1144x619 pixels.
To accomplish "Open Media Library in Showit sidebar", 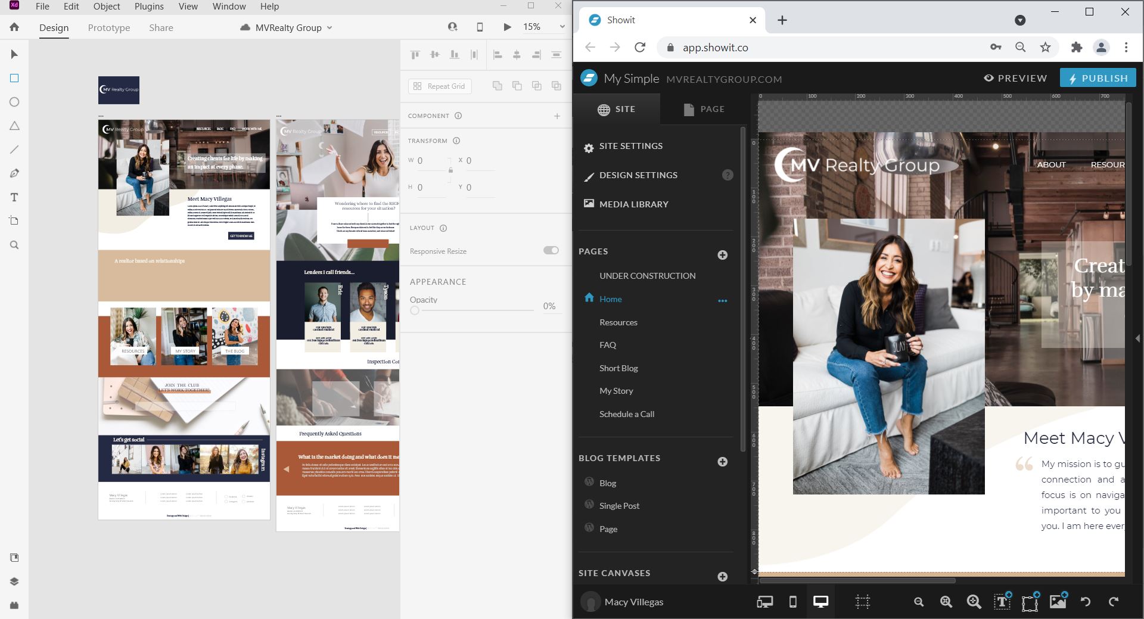I will point(633,204).
